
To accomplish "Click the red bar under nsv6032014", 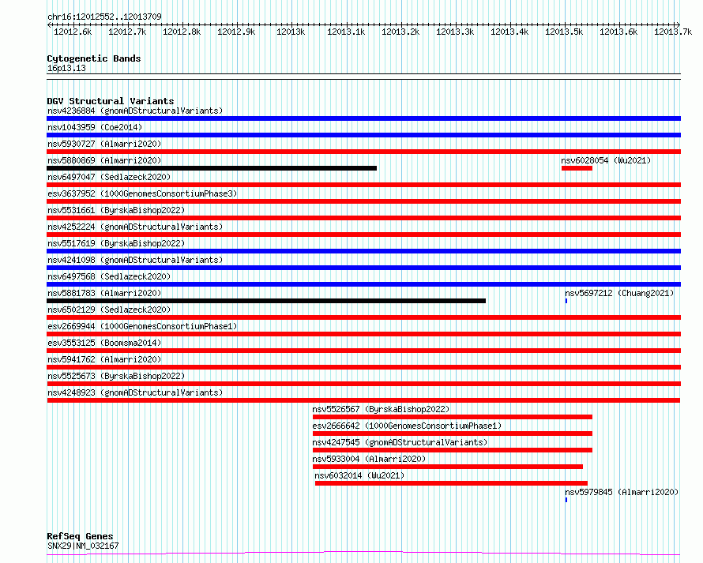I will 451,483.
